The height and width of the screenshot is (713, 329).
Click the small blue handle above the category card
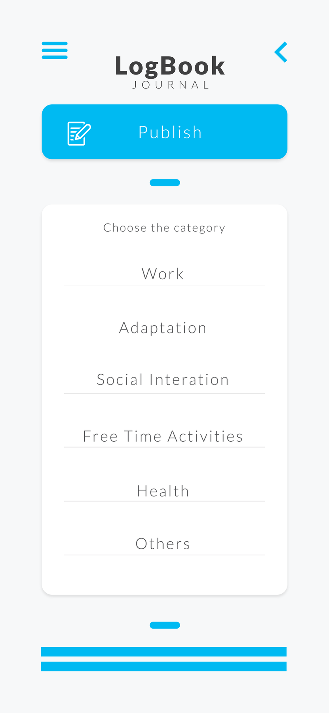point(164,182)
